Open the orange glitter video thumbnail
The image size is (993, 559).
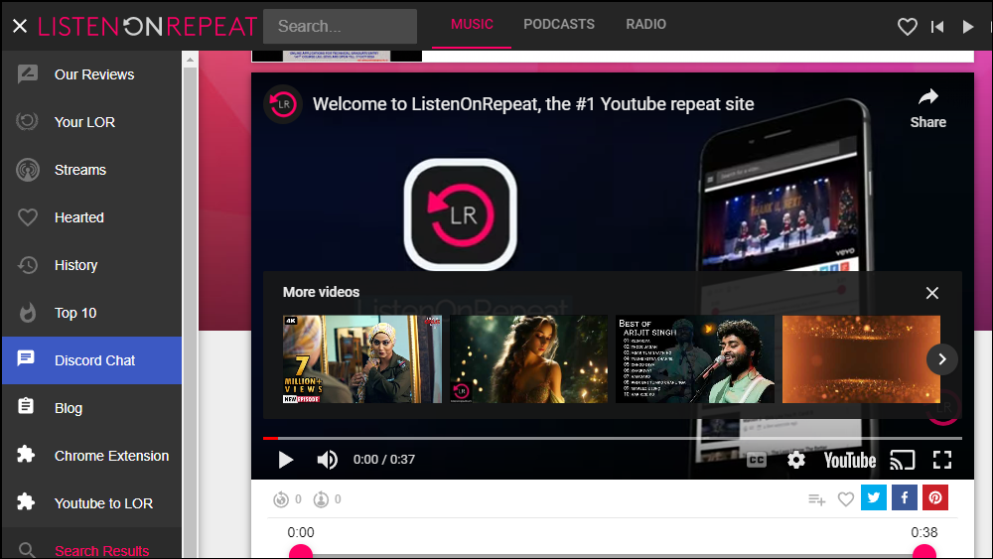[x=861, y=359]
